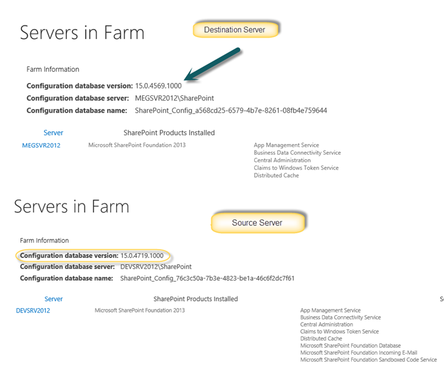This screenshot has height=377, width=444.
Task: Click the circled version 15.0.4719.1000
Action: point(140,255)
